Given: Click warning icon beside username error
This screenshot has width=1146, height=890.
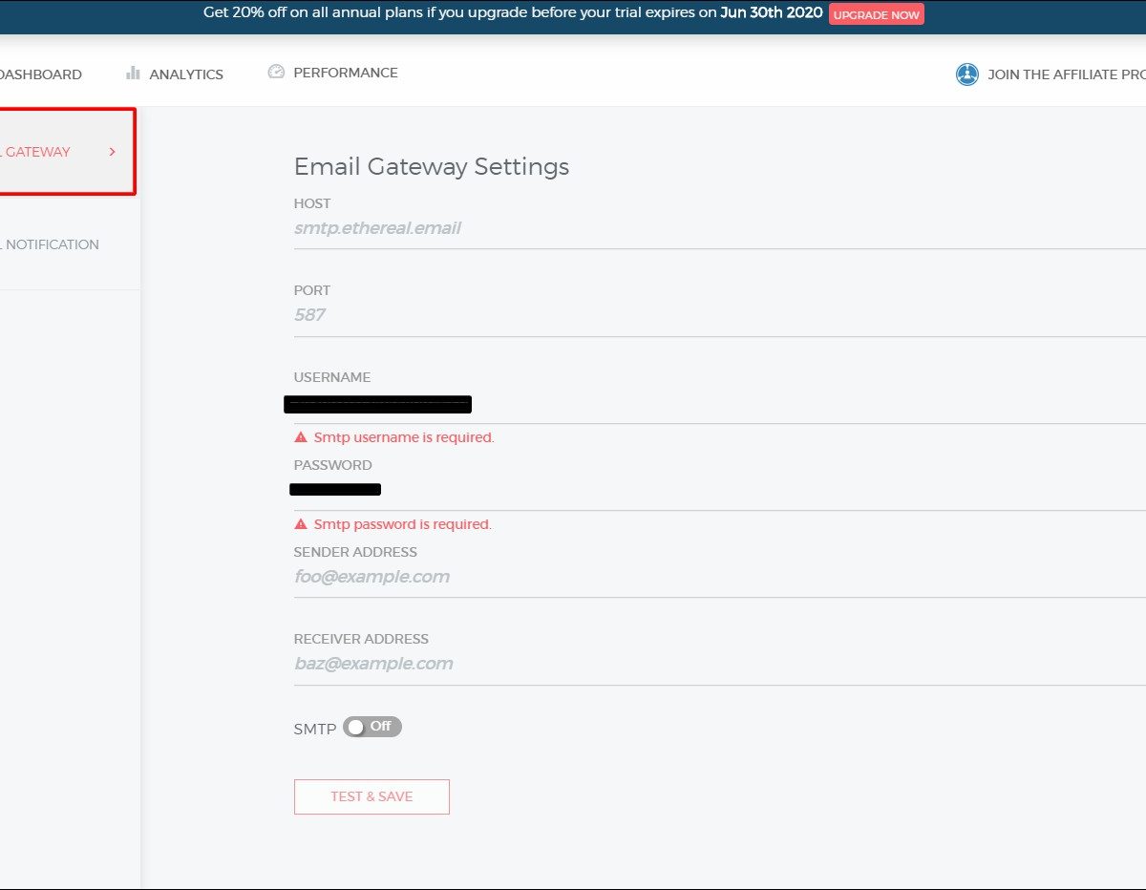Looking at the screenshot, I should tap(301, 437).
